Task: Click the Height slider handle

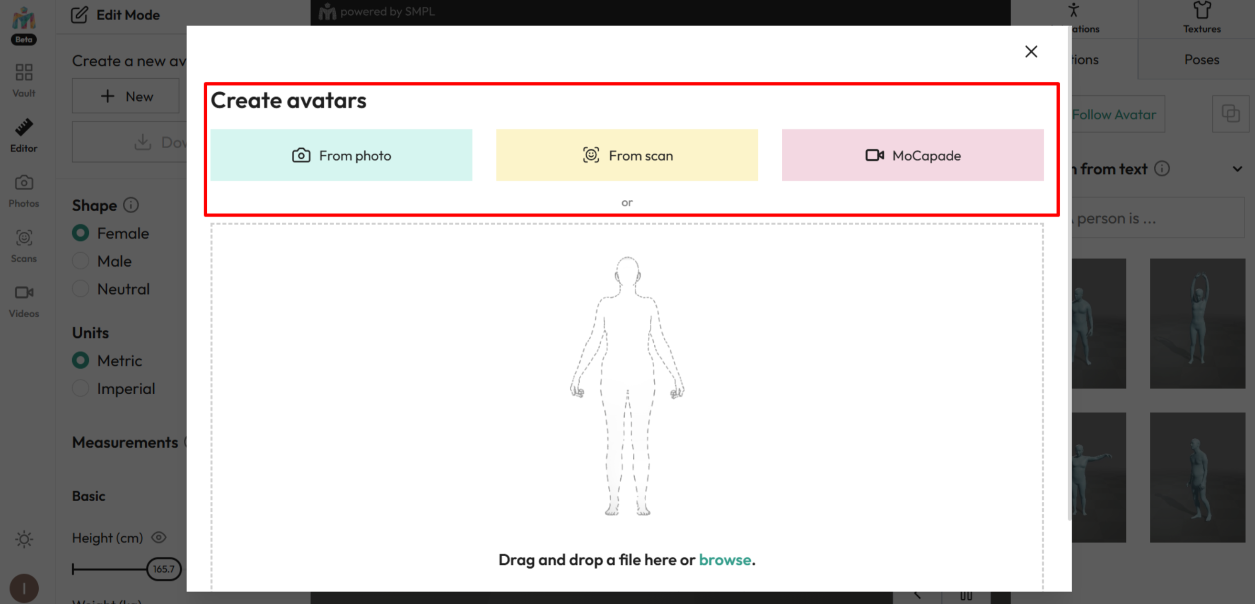Action: [x=164, y=569]
